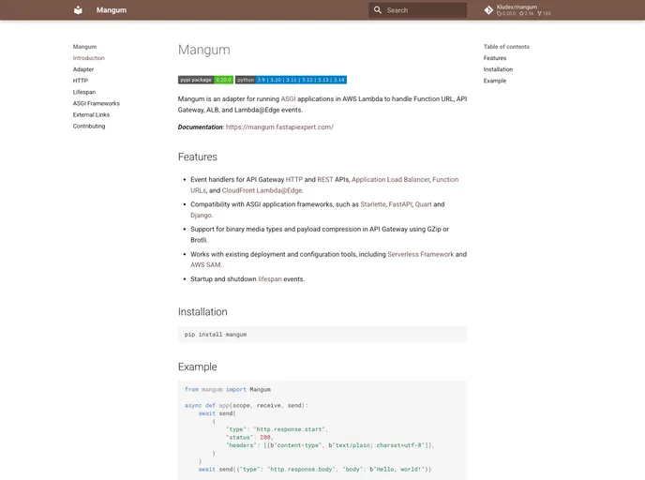Open ASGI Frameworks navigation item
The height and width of the screenshot is (480, 645).
coord(97,103)
